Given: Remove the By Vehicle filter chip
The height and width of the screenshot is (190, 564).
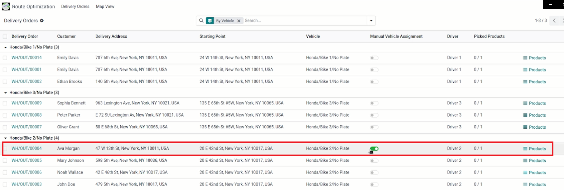Looking at the screenshot, I should coord(239,21).
